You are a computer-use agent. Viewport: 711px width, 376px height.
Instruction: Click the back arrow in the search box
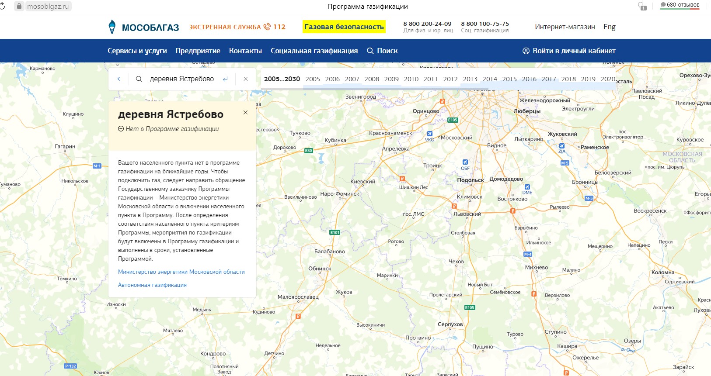point(118,79)
